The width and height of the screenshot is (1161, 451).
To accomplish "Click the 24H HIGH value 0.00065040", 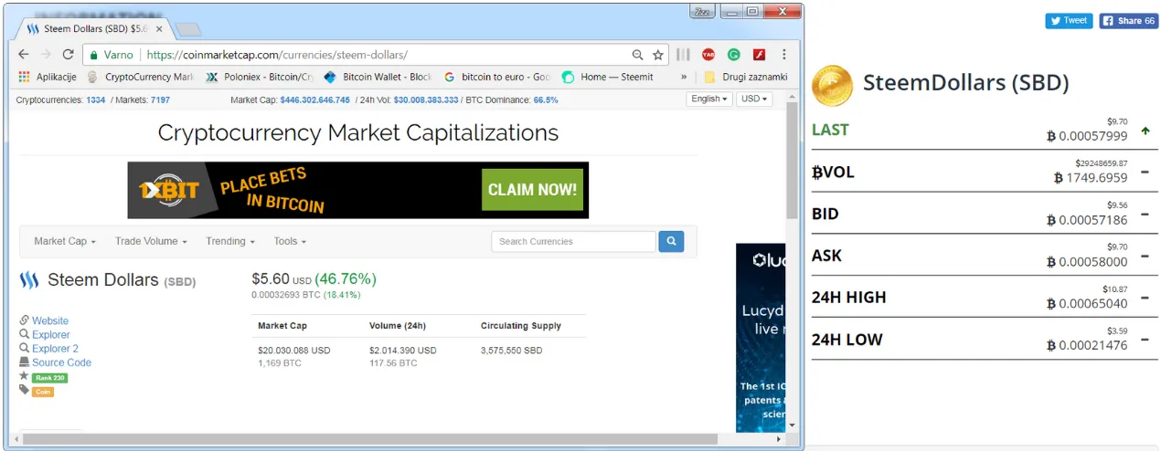I will (x=1087, y=303).
